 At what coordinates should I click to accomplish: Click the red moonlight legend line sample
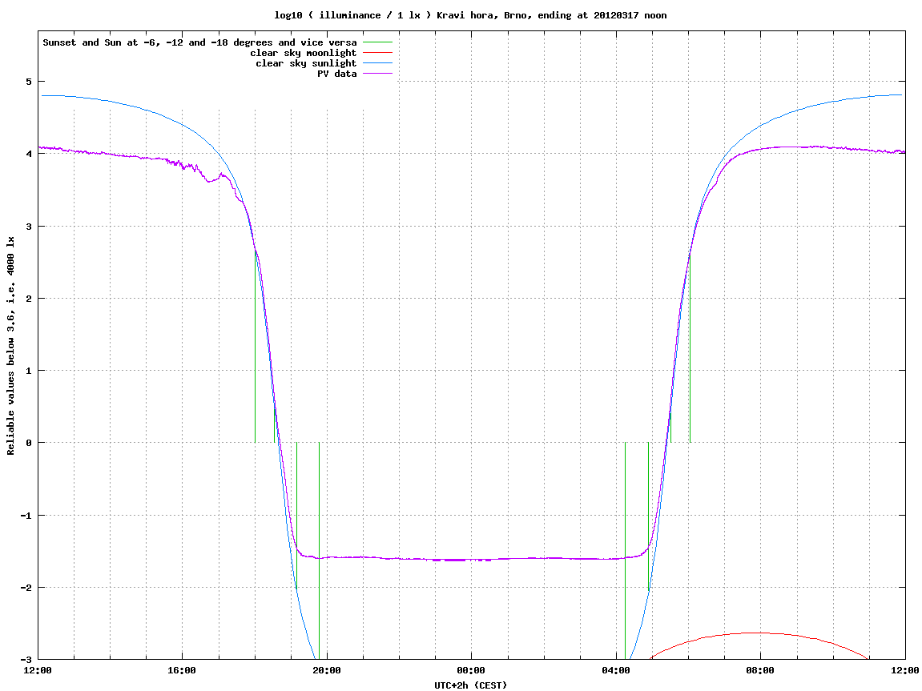[x=377, y=53]
